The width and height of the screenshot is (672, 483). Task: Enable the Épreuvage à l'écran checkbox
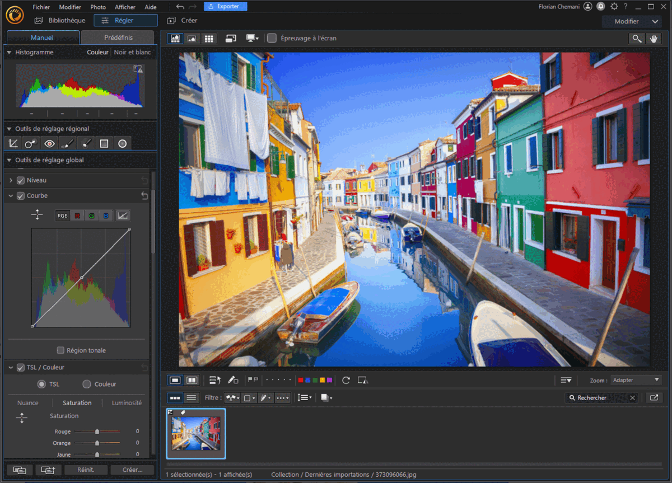pyautogui.click(x=272, y=38)
